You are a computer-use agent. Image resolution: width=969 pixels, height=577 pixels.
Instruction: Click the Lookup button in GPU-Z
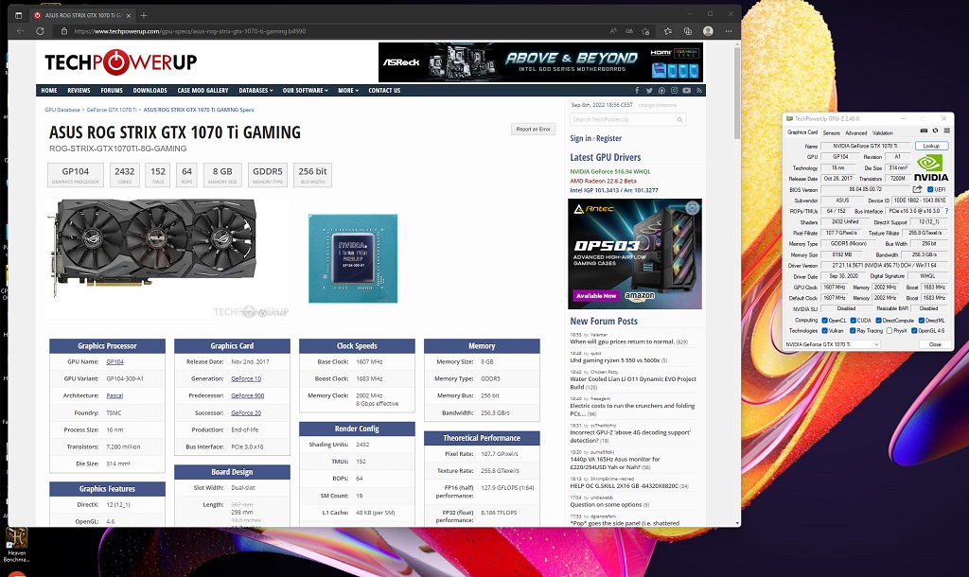[931, 146]
